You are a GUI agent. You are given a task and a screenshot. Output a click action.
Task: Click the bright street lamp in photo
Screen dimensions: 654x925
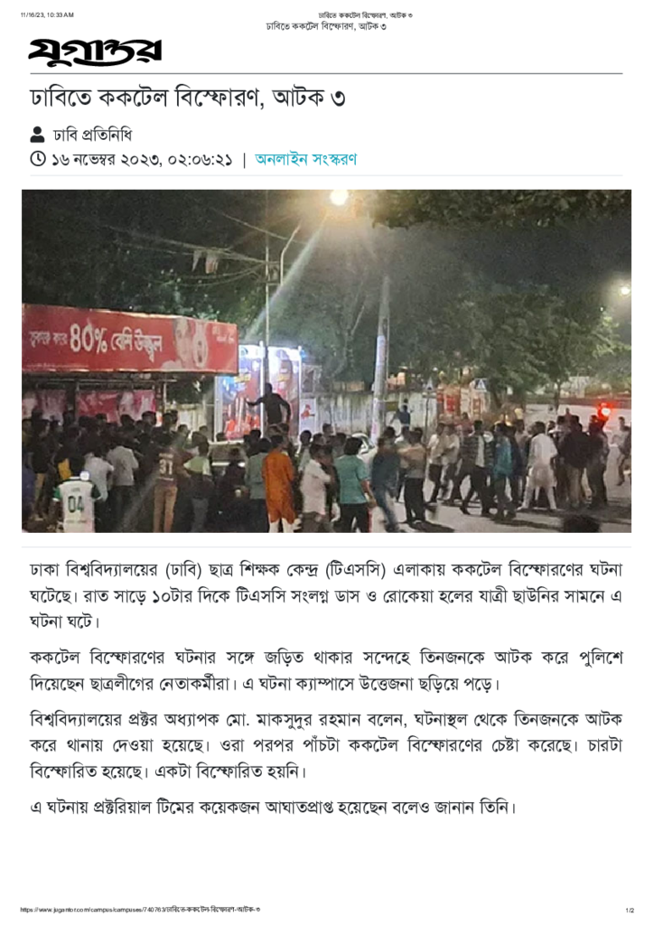point(339,198)
